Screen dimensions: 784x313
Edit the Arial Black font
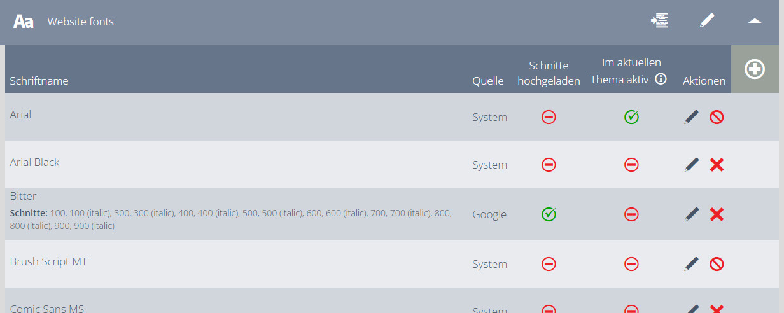(x=692, y=165)
